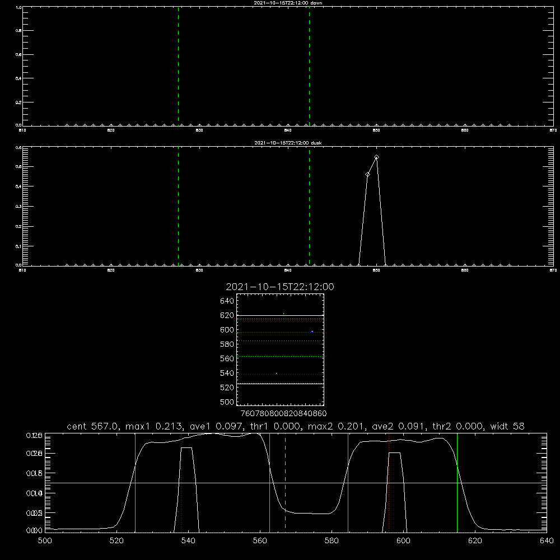The width and height of the screenshot is (560, 560).
Task: Click the small flat-topped pulse near 540 in bottom plot
Action: 186,448
